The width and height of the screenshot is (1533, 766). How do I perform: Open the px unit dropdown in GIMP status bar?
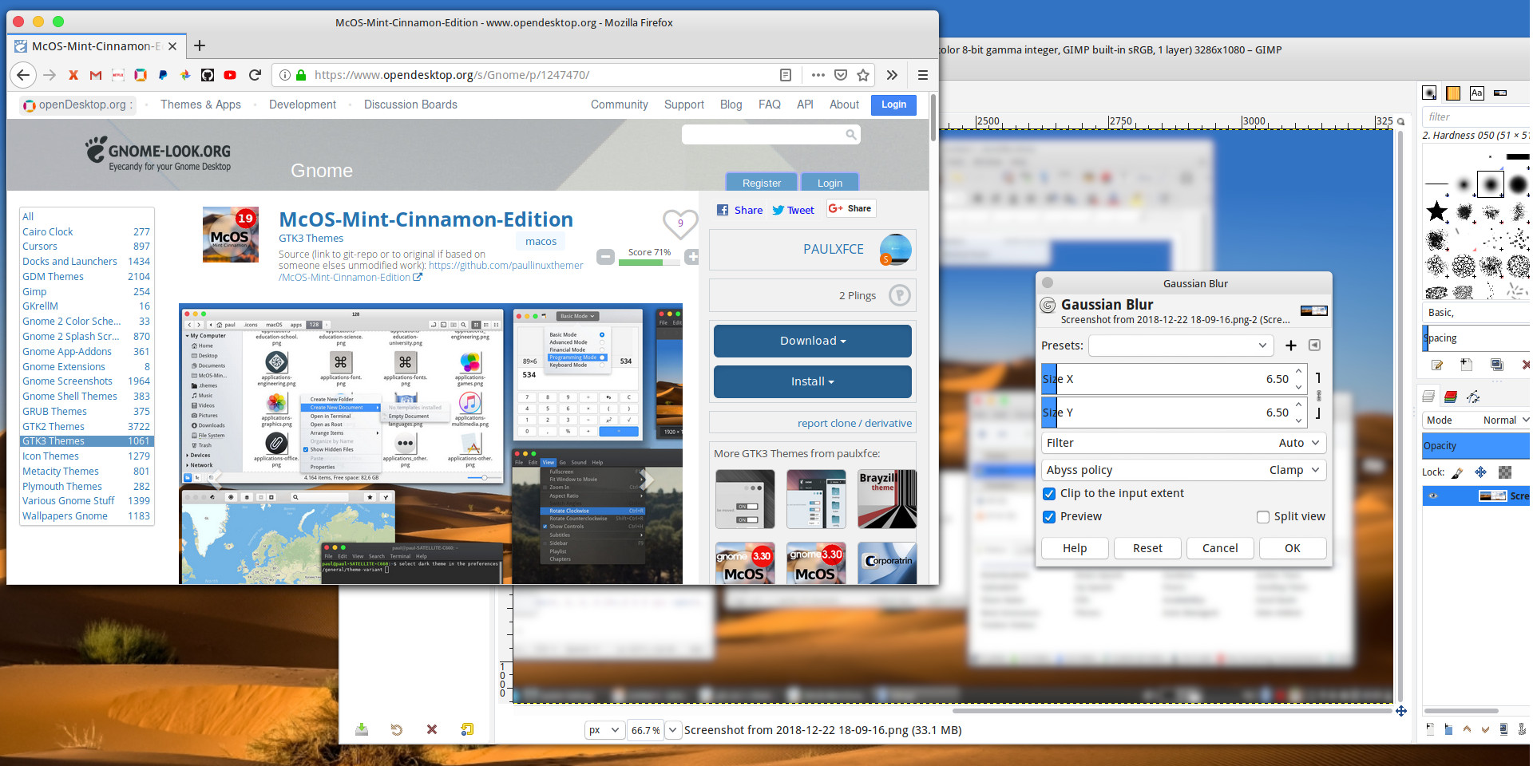click(604, 730)
